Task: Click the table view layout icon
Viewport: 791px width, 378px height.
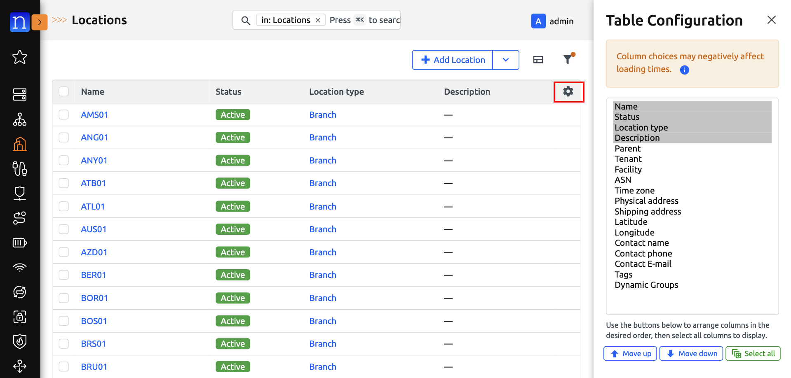Action: (538, 60)
